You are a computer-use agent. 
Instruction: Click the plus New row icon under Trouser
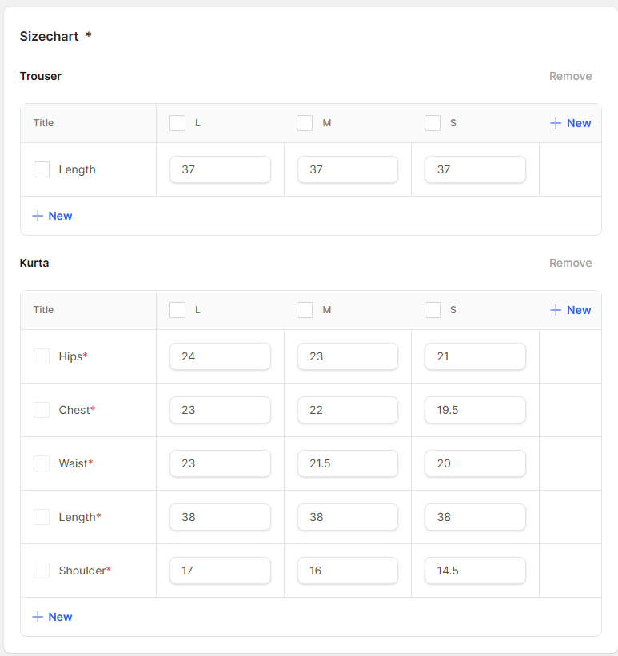38,216
